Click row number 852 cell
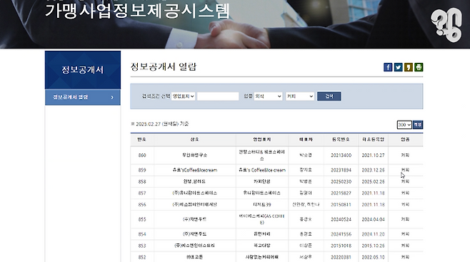The height and width of the screenshot is (262, 470). (x=142, y=257)
